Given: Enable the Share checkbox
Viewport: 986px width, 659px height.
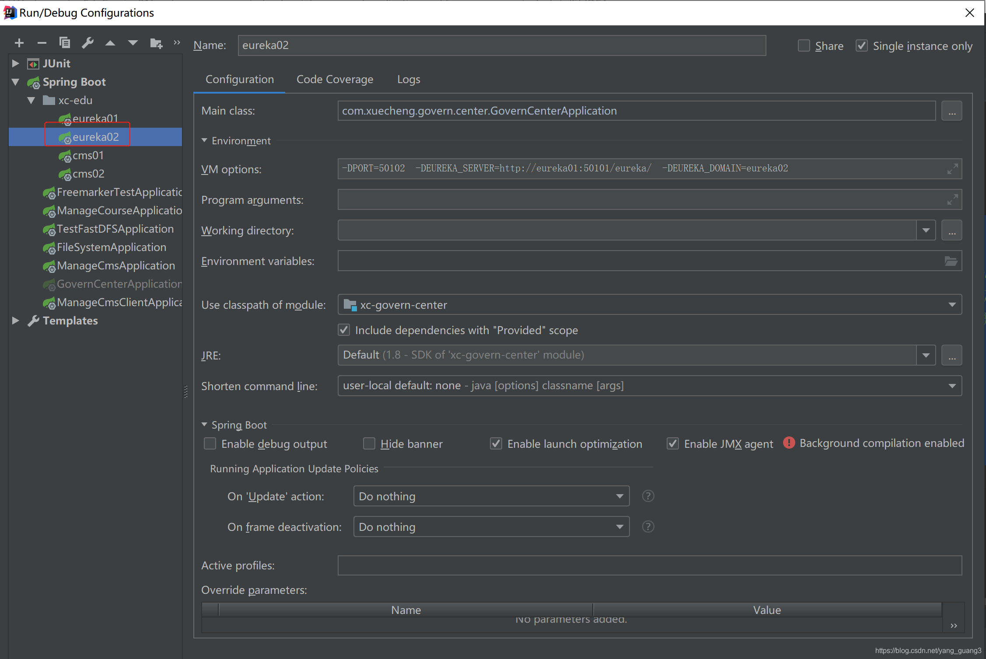Looking at the screenshot, I should [804, 45].
